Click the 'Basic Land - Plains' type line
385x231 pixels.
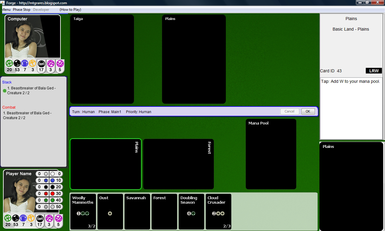tap(351, 29)
